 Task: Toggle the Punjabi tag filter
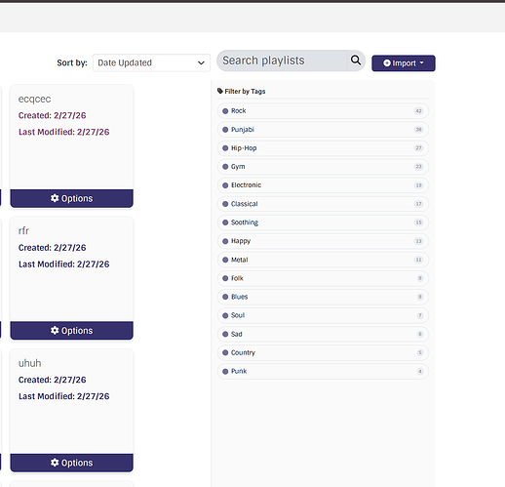[x=323, y=130]
